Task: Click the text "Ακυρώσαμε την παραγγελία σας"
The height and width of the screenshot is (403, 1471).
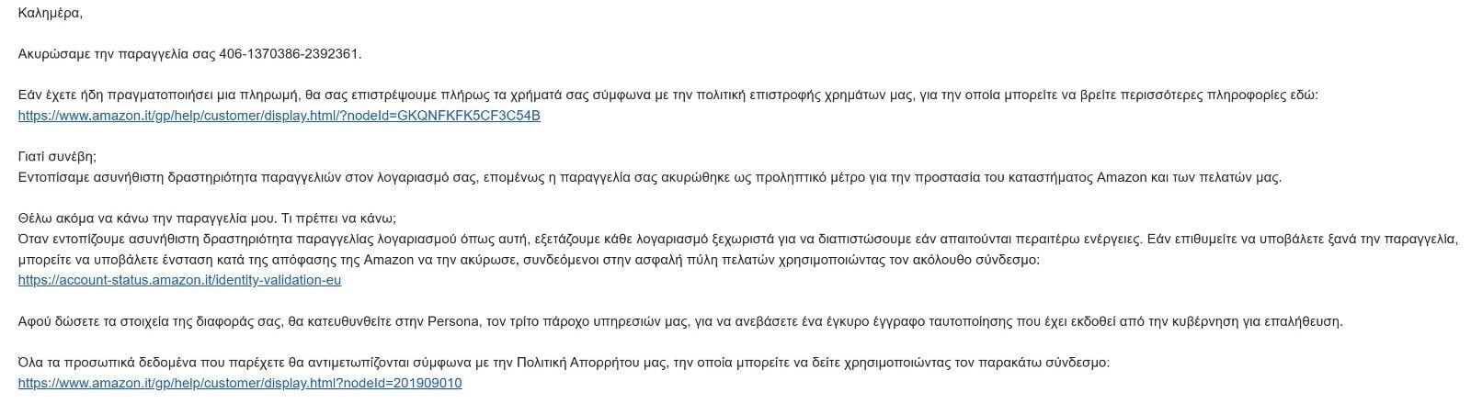Action: coord(116,54)
